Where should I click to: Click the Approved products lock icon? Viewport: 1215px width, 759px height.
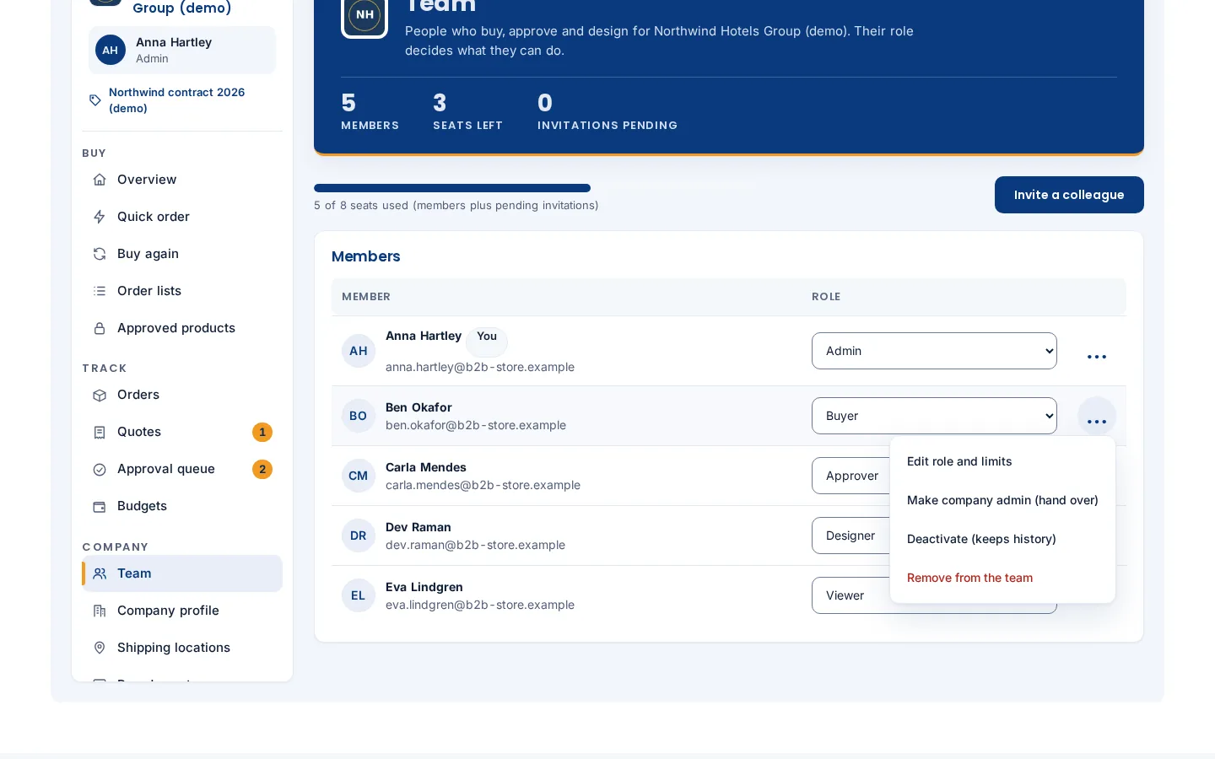click(100, 328)
